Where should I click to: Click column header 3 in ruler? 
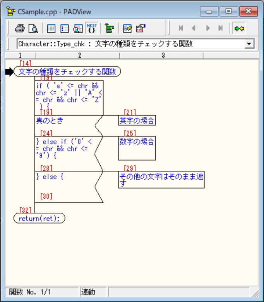(x=163, y=56)
